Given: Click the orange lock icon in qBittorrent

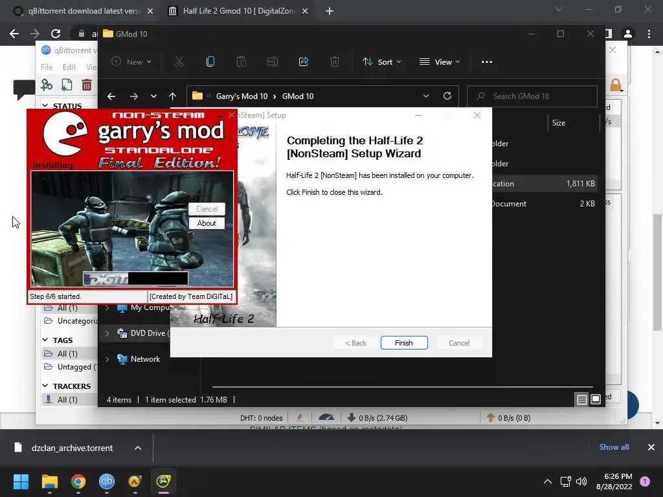Looking at the screenshot, I should [x=616, y=86].
